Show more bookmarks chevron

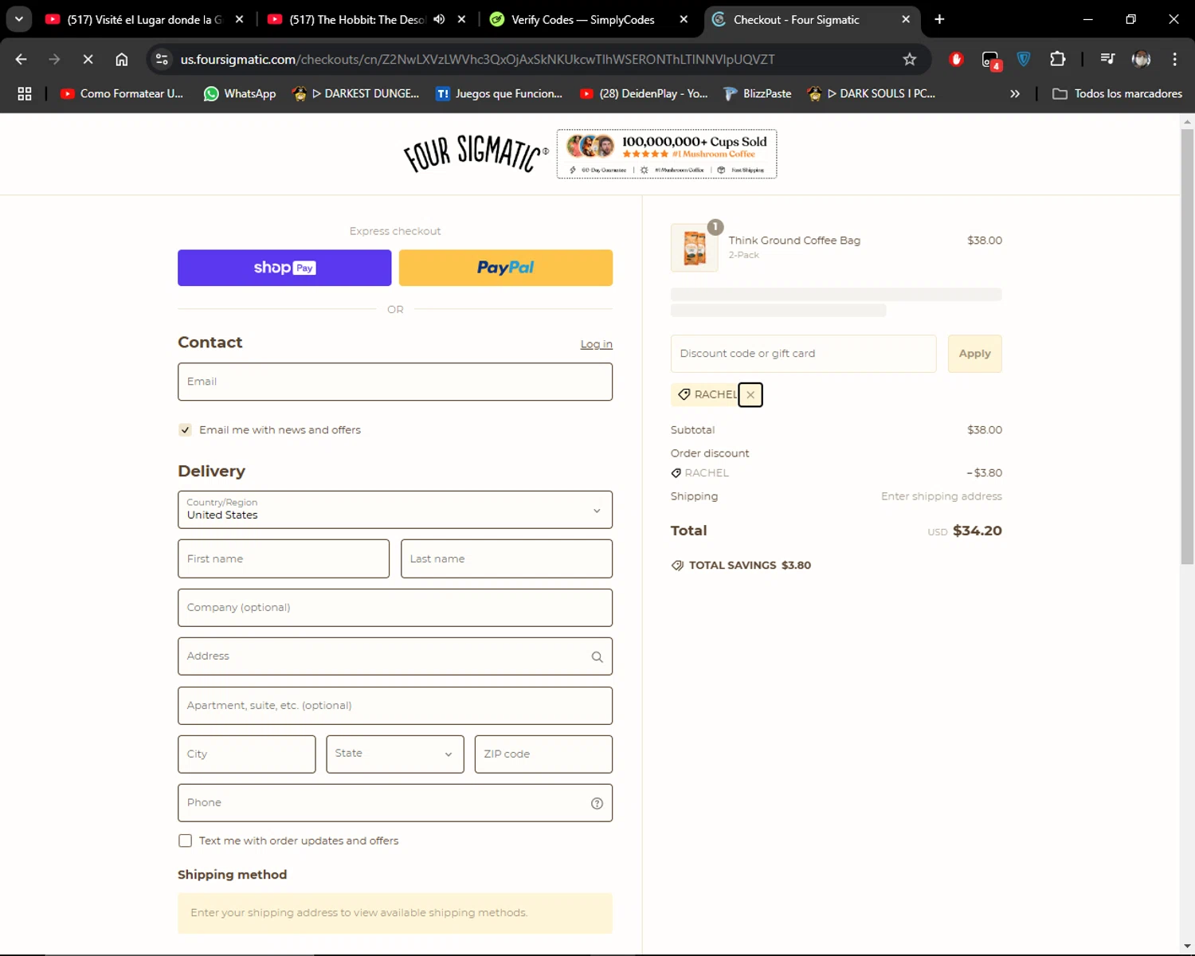click(x=1014, y=94)
